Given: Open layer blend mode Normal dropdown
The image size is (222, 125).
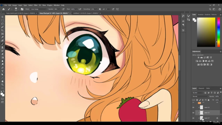Looking at the screenshot, I should (200, 97).
